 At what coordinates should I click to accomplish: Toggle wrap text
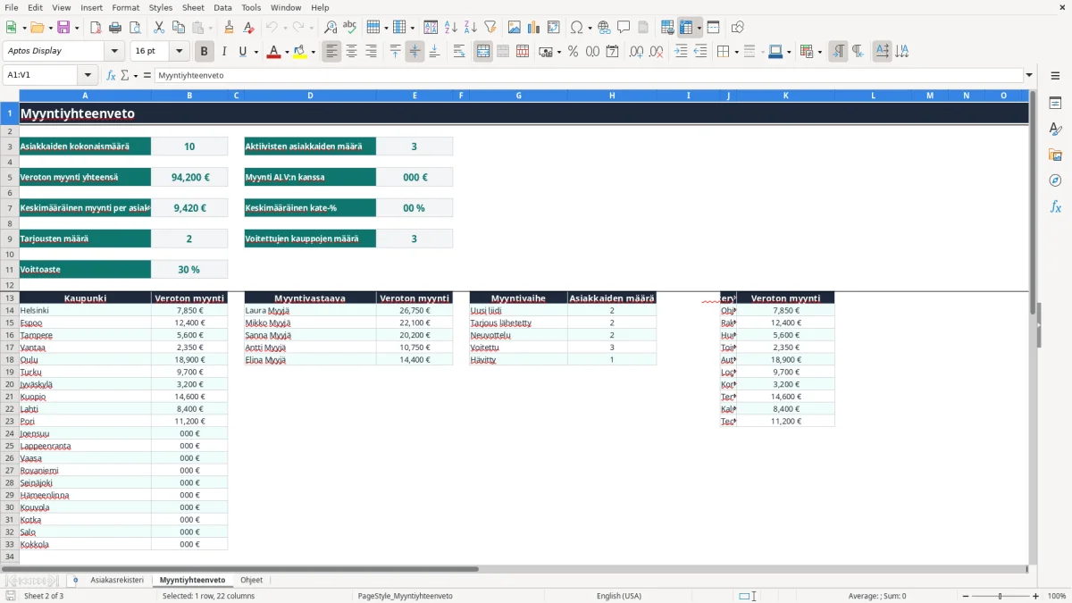pyautogui.click(x=459, y=52)
